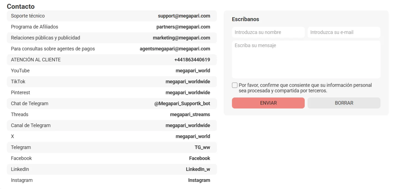The height and width of the screenshot is (189, 395).
Task: Open the @Megapari_Supportk_bot Telegram chat
Action: [182, 104]
